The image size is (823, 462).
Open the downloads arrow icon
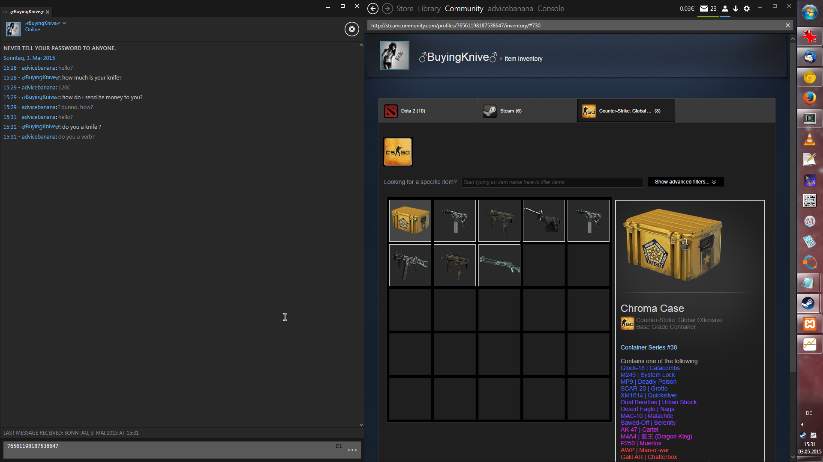736,9
